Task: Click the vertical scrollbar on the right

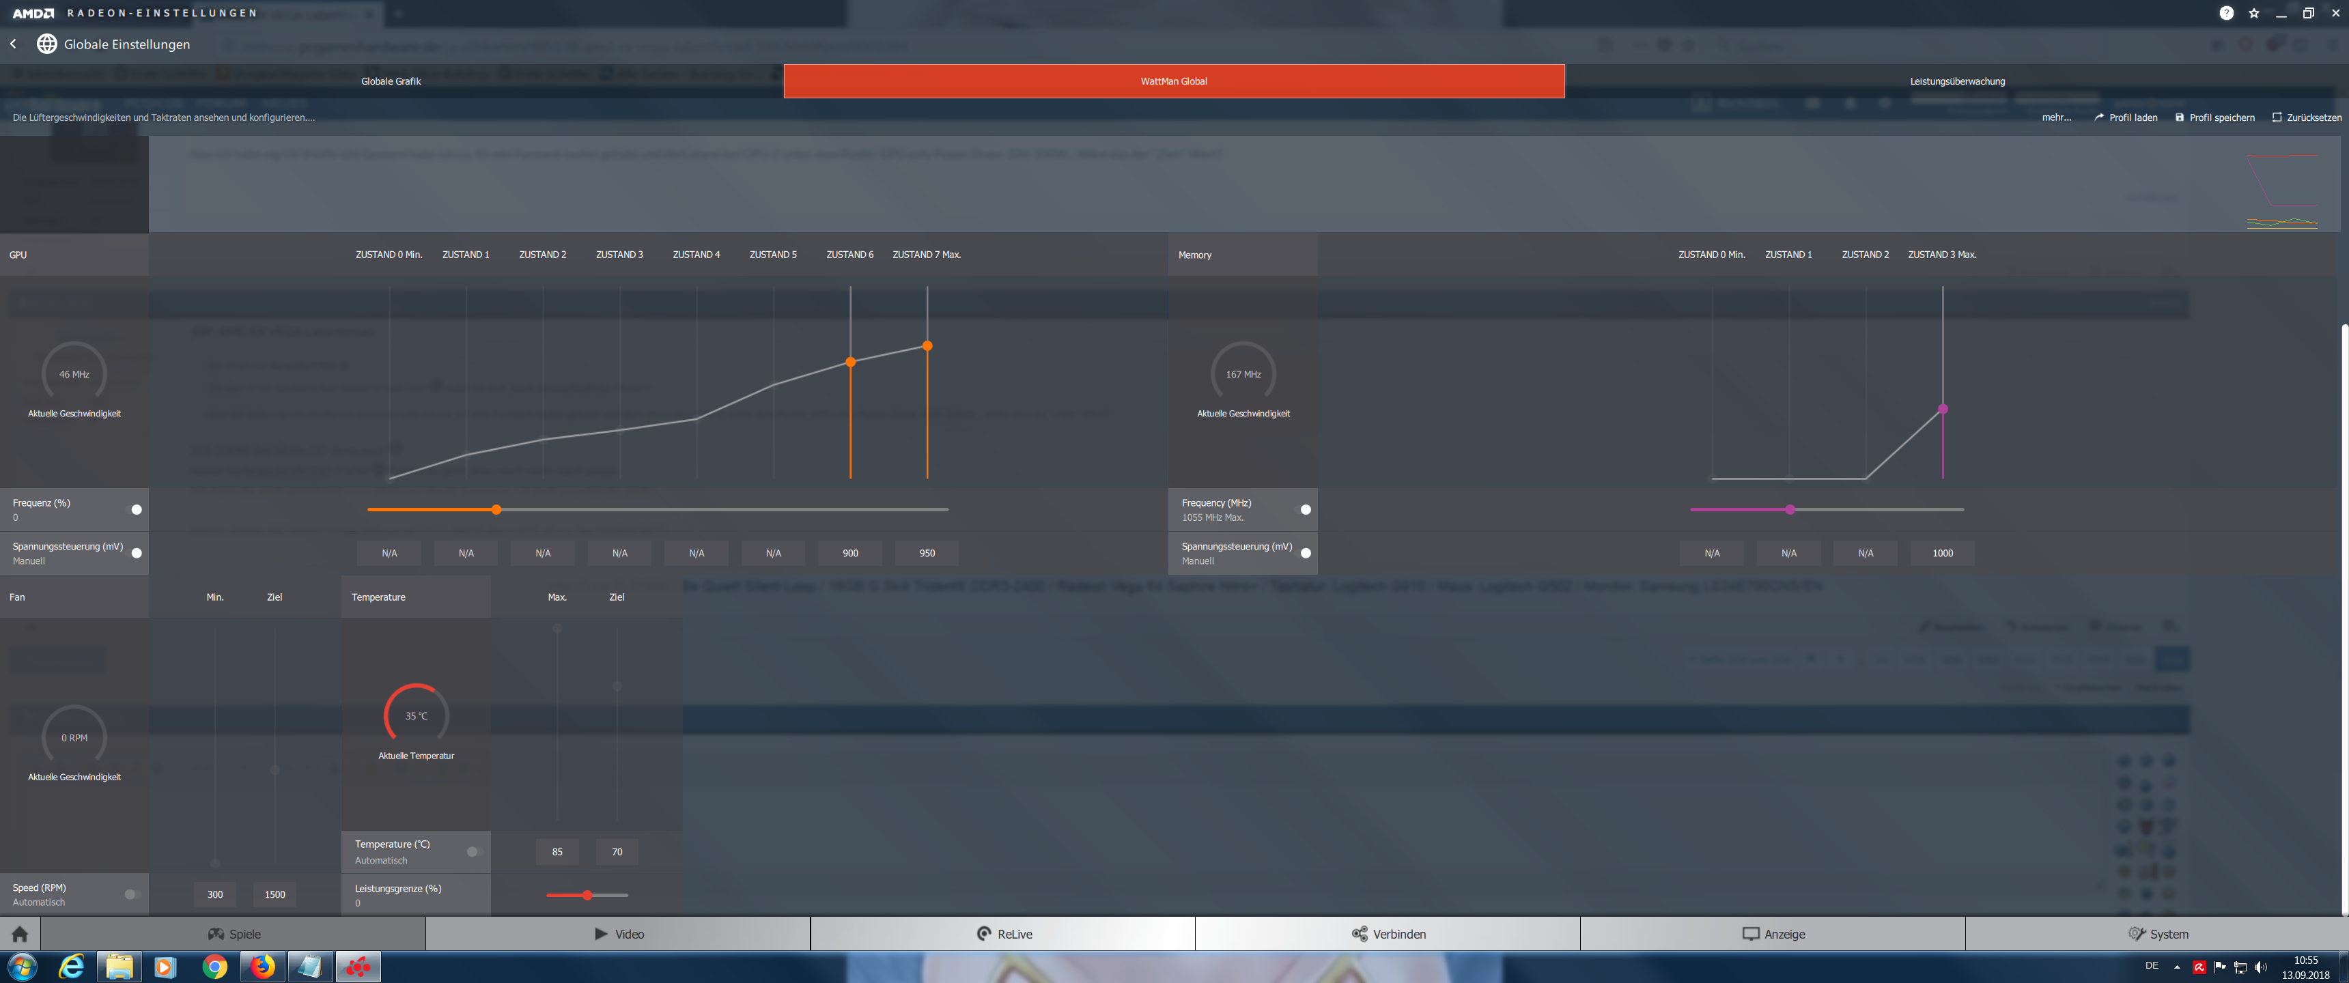Action: (2344, 618)
